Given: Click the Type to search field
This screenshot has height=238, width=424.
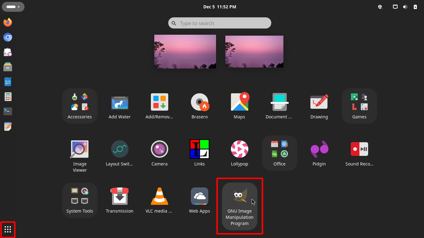Looking at the screenshot, I should (220, 23).
